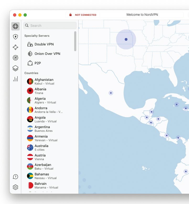Open Dark Web Monitor radar icon
The width and height of the screenshot is (189, 204).
[x=15, y=58]
